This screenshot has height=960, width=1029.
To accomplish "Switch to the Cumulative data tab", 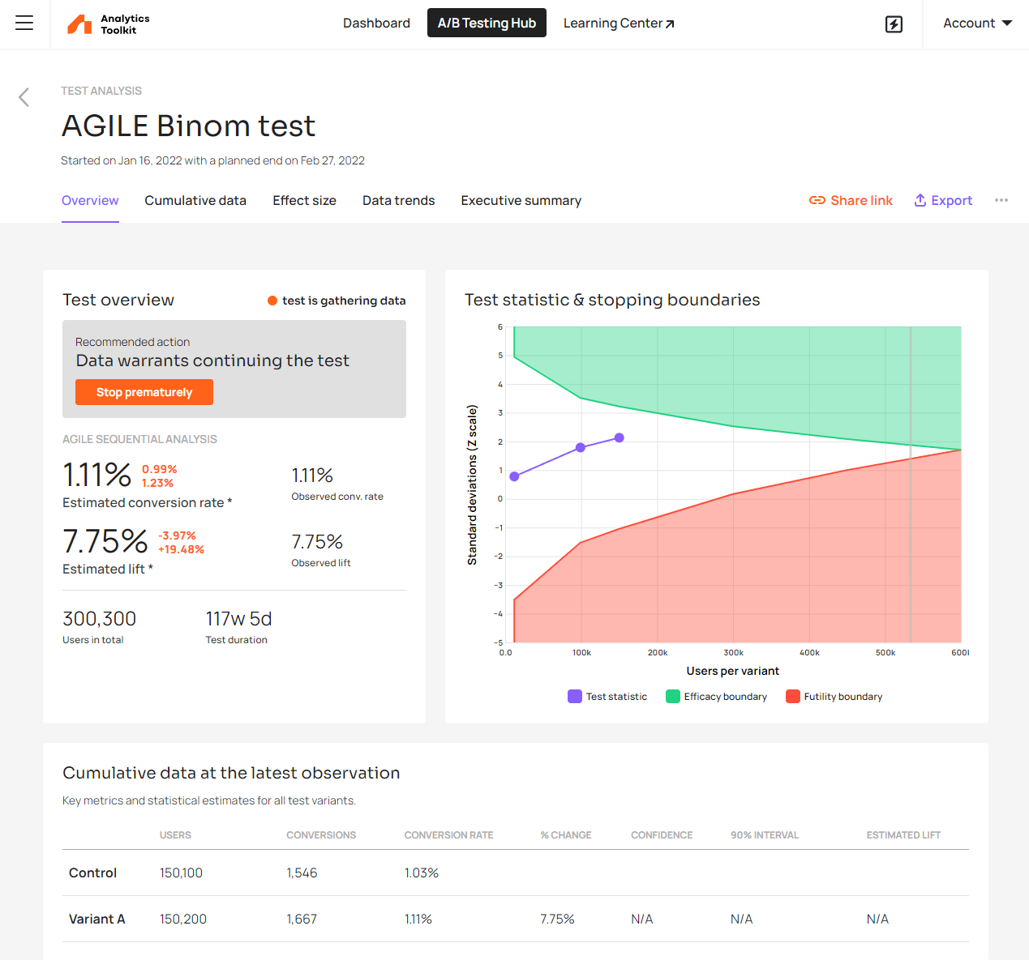I will 195,200.
